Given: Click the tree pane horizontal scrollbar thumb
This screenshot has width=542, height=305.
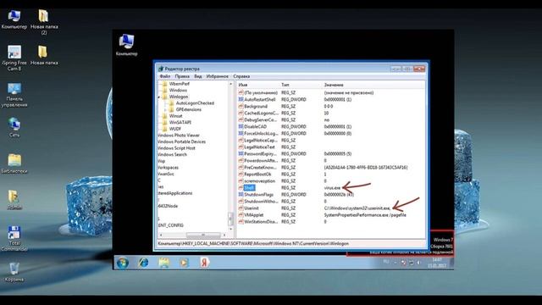Looking at the screenshot, I should click(203, 236).
